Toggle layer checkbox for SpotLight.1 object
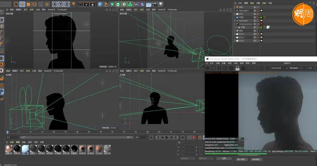 255,11
